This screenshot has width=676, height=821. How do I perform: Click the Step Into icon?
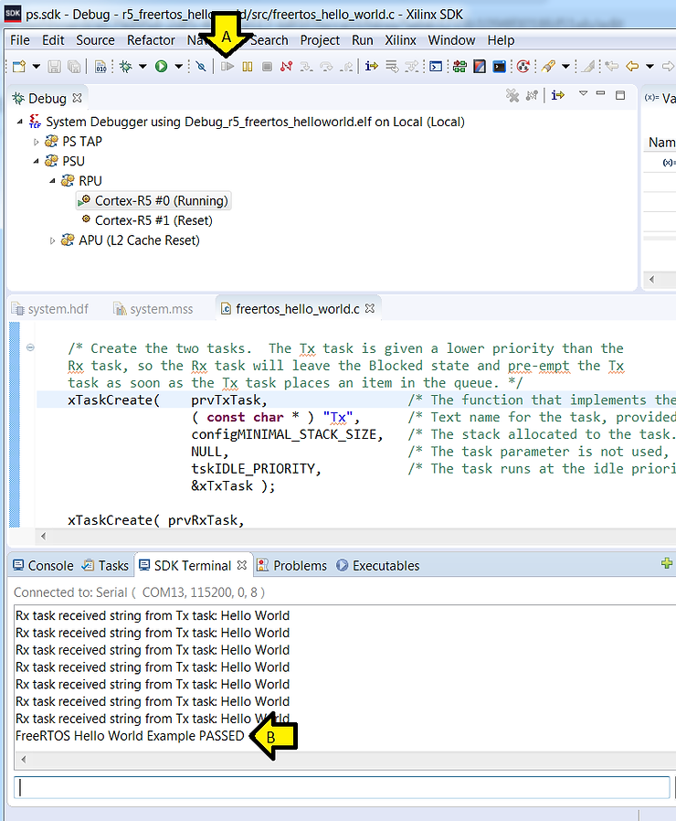tap(306, 67)
